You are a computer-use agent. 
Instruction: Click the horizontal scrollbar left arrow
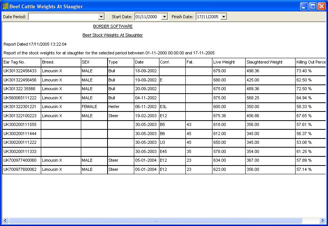point(5,220)
